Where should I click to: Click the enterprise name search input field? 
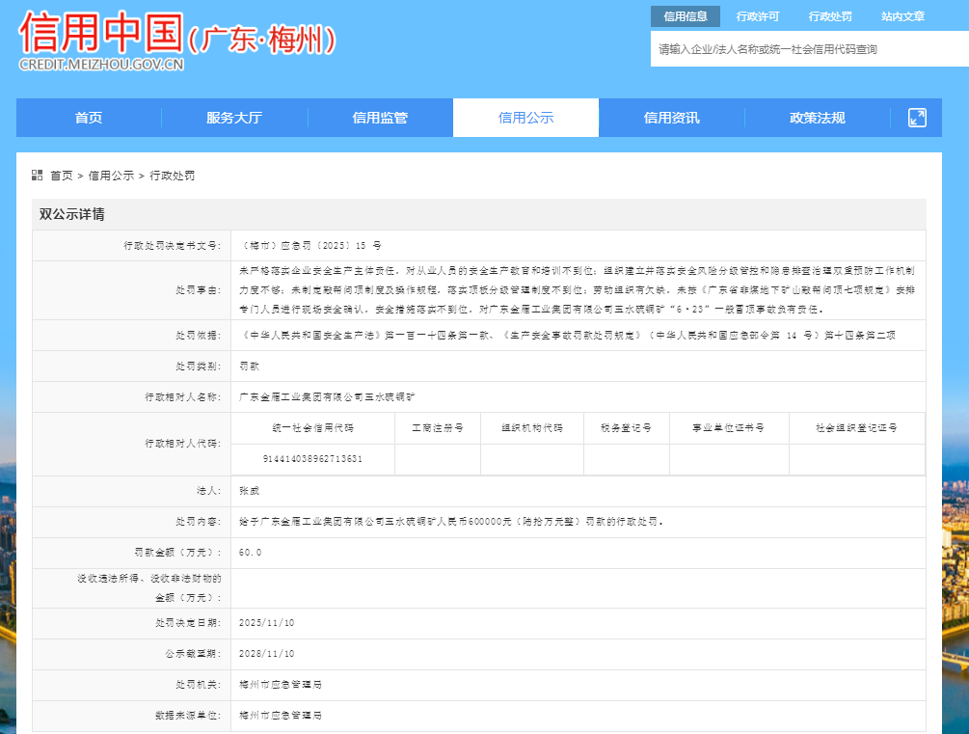coord(808,49)
